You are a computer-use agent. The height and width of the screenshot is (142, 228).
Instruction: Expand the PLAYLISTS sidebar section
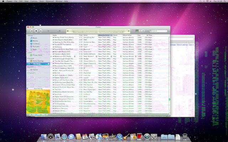tap(28, 73)
